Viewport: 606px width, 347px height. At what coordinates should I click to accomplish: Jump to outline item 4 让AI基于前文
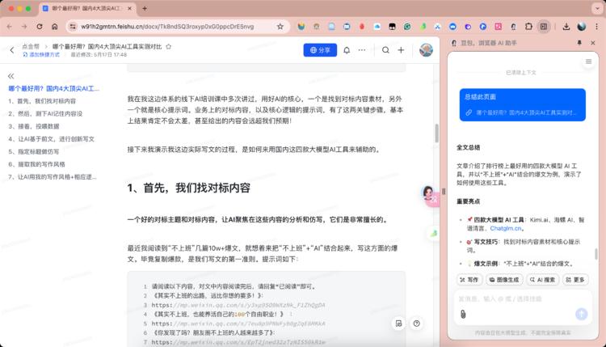click(x=52, y=139)
